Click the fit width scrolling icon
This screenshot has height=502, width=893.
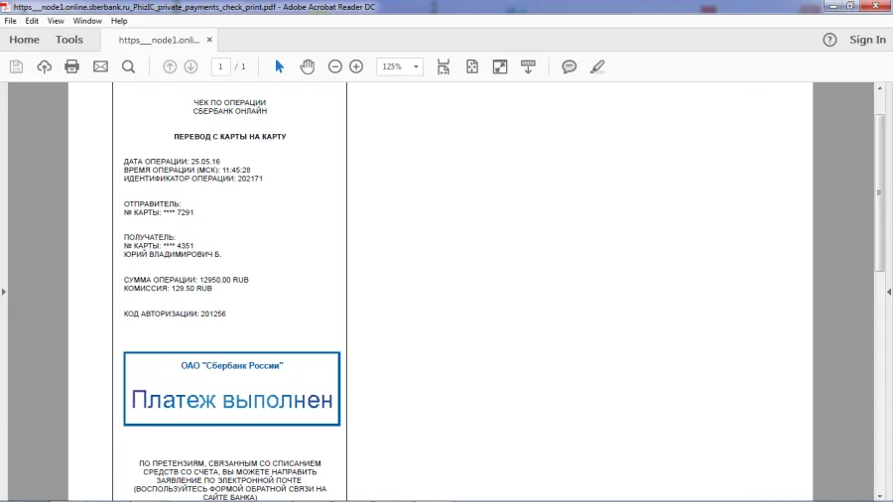pyautogui.click(x=444, y=66)
